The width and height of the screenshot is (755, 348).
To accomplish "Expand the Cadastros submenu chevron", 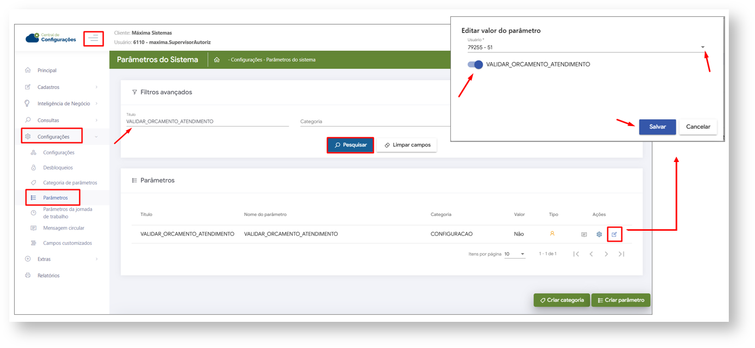I will click(x=97, y=87).
